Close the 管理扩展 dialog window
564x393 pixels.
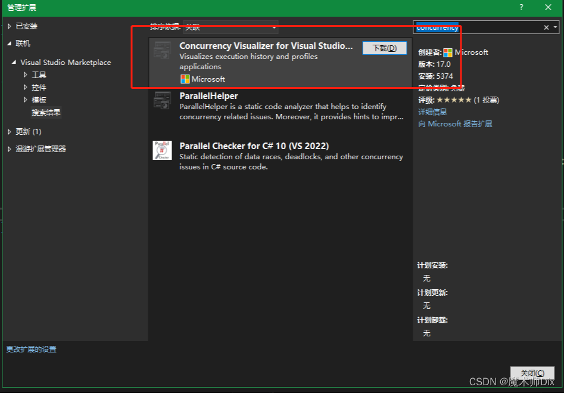point(548,7)
